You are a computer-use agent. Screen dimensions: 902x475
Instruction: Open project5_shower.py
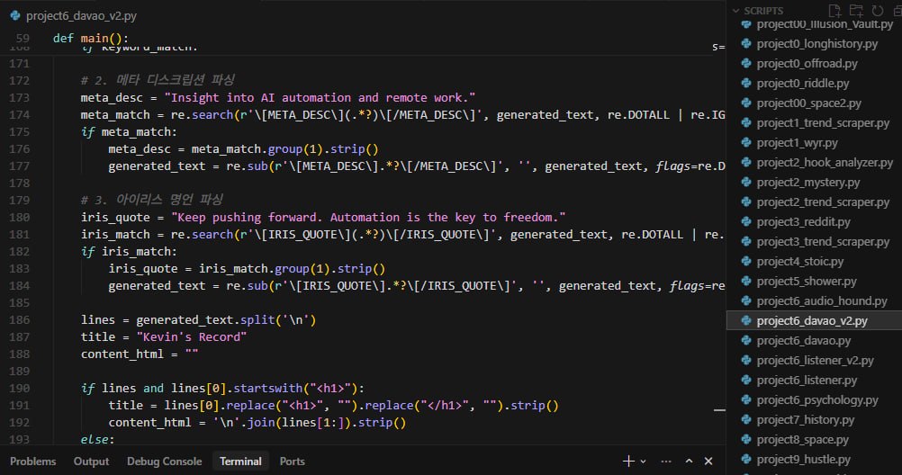point(807,282)
